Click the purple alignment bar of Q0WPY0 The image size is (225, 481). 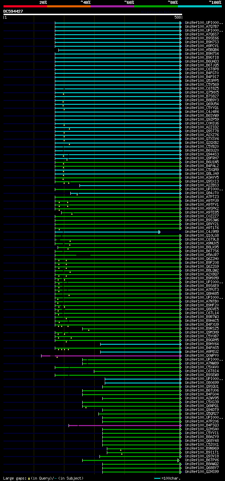pyautogui.click(x=111, y=356)
